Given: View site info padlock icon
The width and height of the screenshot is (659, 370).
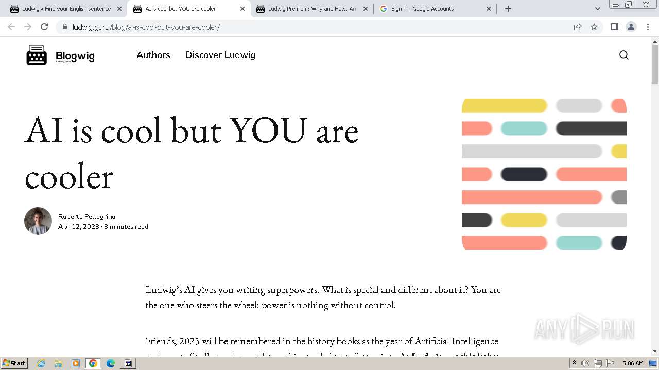Looking at the screenshot, I should tap(64, 27).
